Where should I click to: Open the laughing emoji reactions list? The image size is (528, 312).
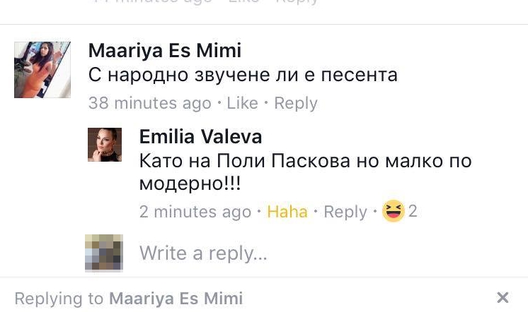click(x=394, y=211)
